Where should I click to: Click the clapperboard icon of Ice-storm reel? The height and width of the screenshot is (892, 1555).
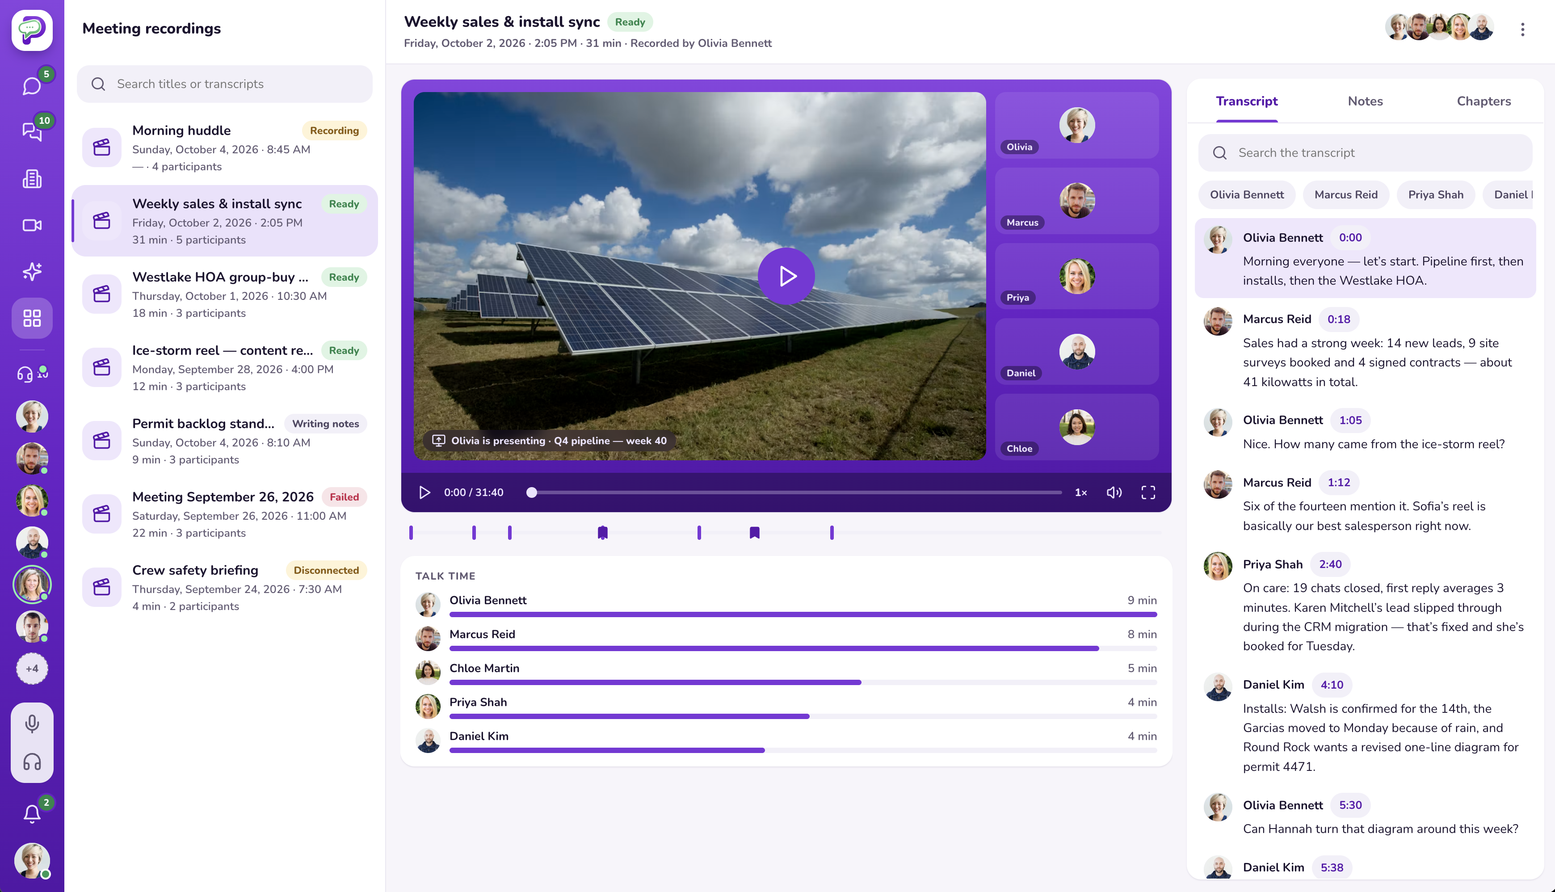102,367
